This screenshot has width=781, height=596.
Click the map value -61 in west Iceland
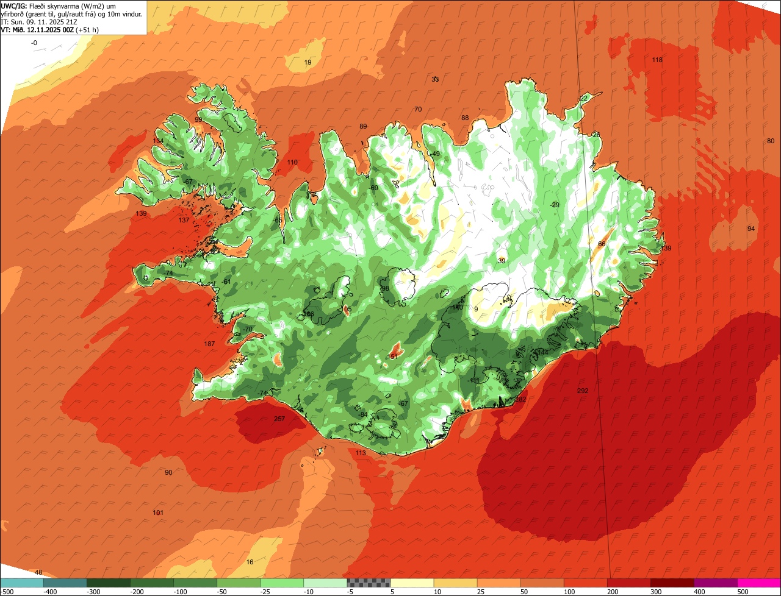[x=226, y=282]
